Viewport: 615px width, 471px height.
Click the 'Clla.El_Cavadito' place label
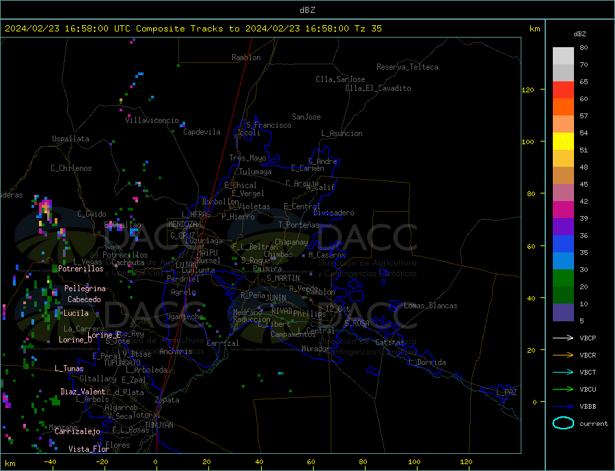tap(378, 88)
